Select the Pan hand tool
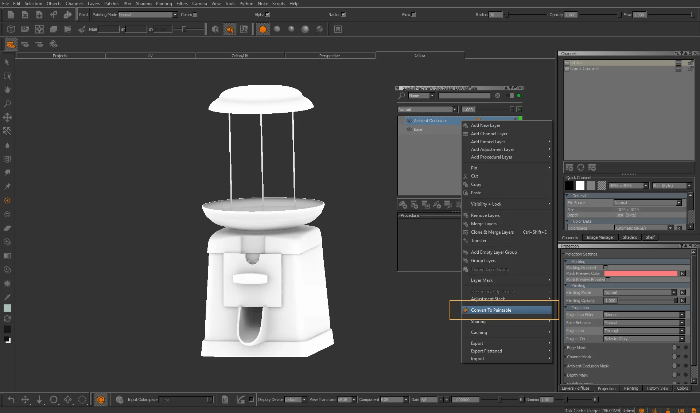The image size is (700, 413). point(7,90)
